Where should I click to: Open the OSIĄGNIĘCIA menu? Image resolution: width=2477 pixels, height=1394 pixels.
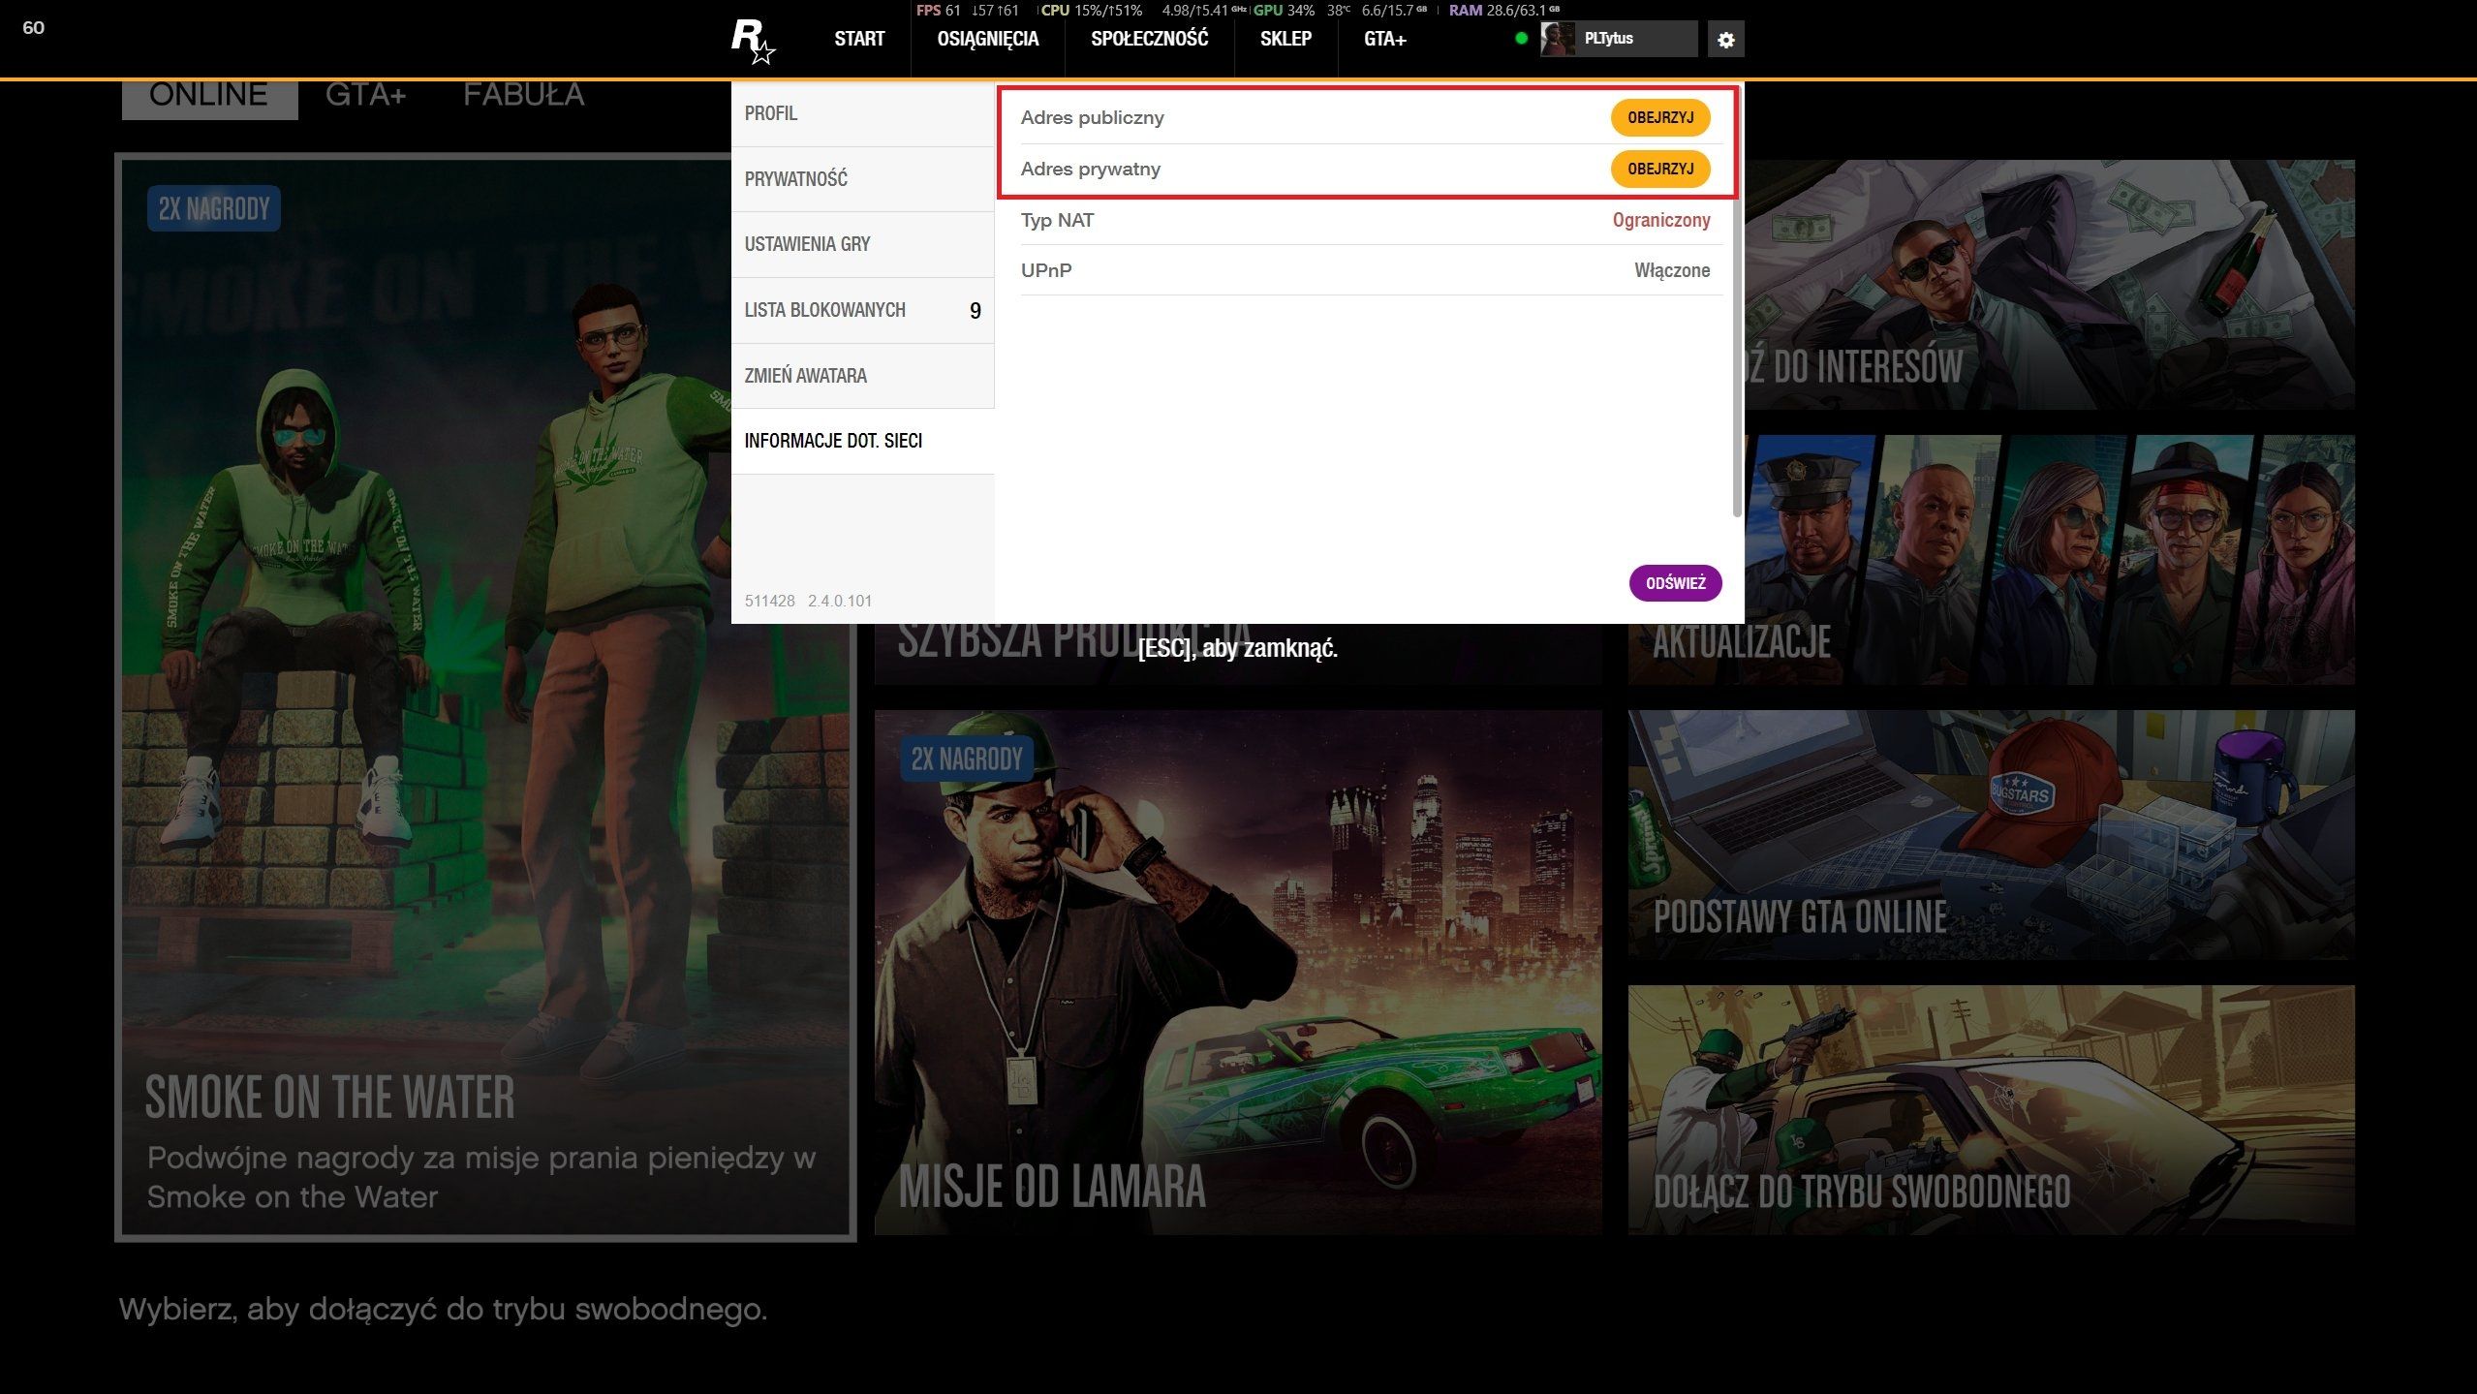[x=987, y=39]
